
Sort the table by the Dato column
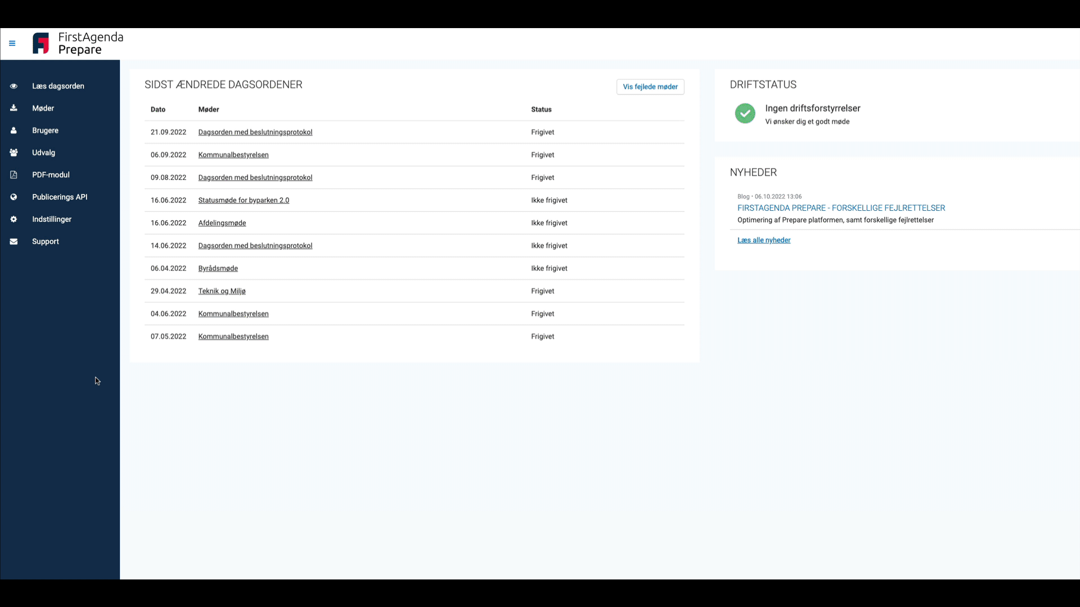(157, 109)
